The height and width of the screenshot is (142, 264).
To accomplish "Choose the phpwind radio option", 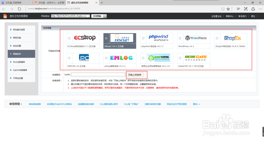I will click(143, 38).
